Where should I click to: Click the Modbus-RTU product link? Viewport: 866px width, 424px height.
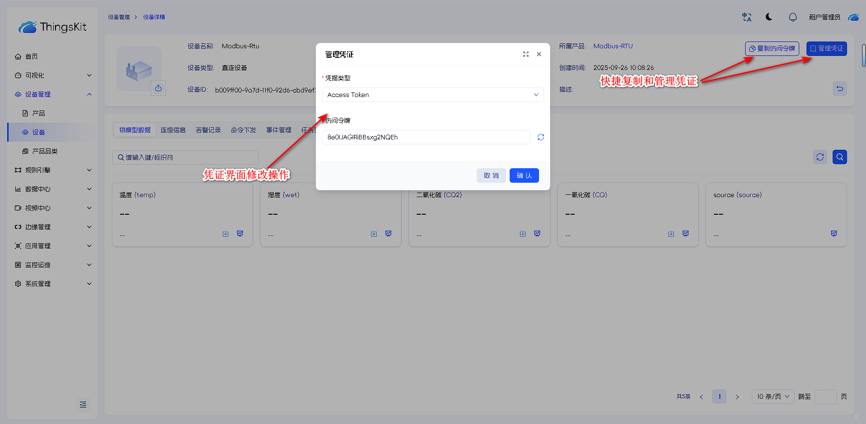[x=613, y=46]
